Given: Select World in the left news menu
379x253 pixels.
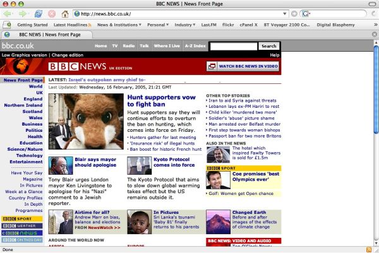Looking at the screenshot, I should 35,86.
